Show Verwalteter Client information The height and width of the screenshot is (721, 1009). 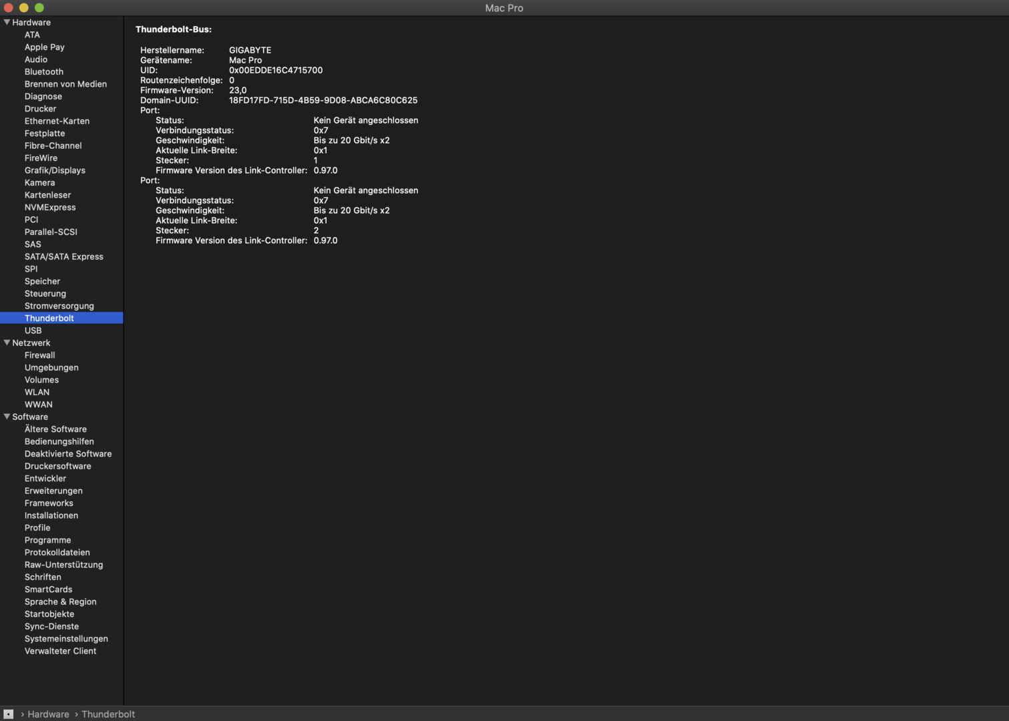61,652
